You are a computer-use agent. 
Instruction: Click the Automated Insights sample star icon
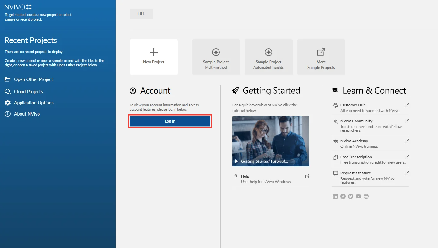point(269,52)
